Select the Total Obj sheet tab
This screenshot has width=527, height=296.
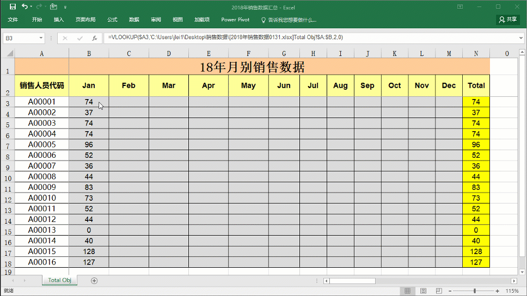coord(59,280)
